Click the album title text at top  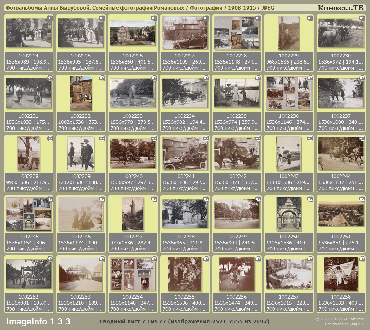pos(140,8)
